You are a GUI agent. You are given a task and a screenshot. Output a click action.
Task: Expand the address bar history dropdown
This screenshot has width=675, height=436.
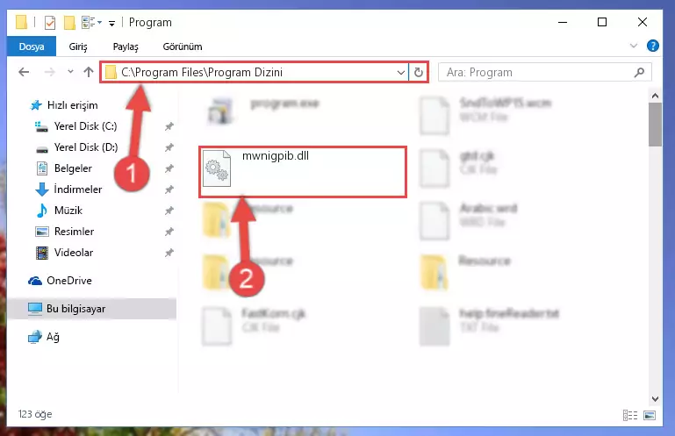pos(401,72)
